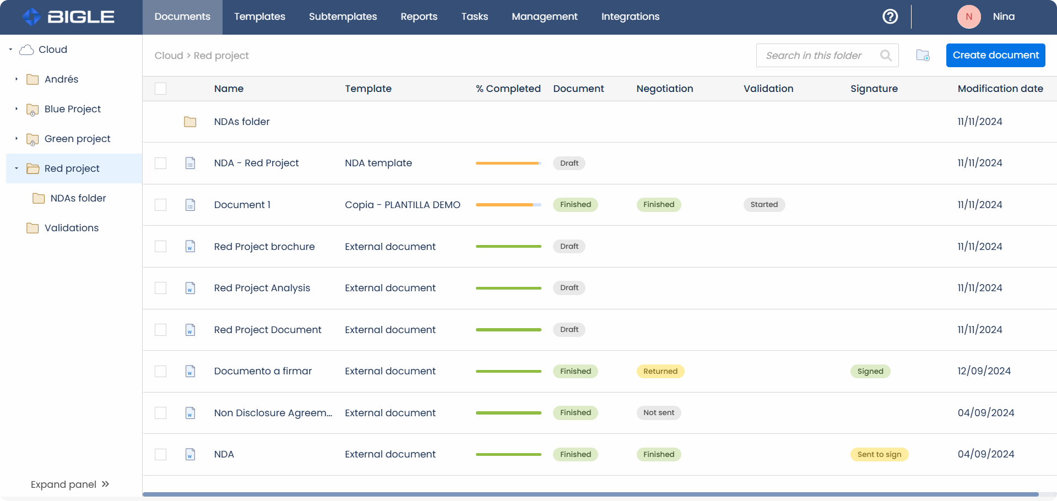The height and width of the screenshot is (501, 1057).
Task: Expand the Blue Project tree item
Action: (16, 109)
